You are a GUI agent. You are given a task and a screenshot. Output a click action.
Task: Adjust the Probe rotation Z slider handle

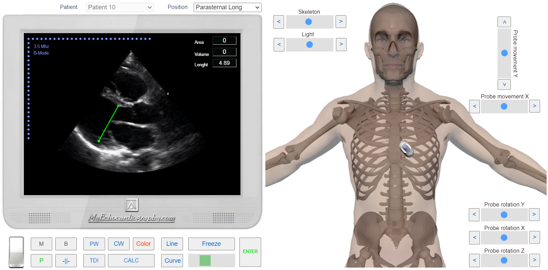(504, 260)
